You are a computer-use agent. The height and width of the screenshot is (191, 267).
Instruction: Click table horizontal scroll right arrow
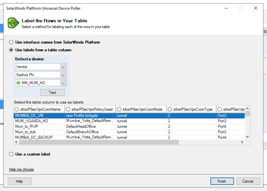click(x=242, y=142)
